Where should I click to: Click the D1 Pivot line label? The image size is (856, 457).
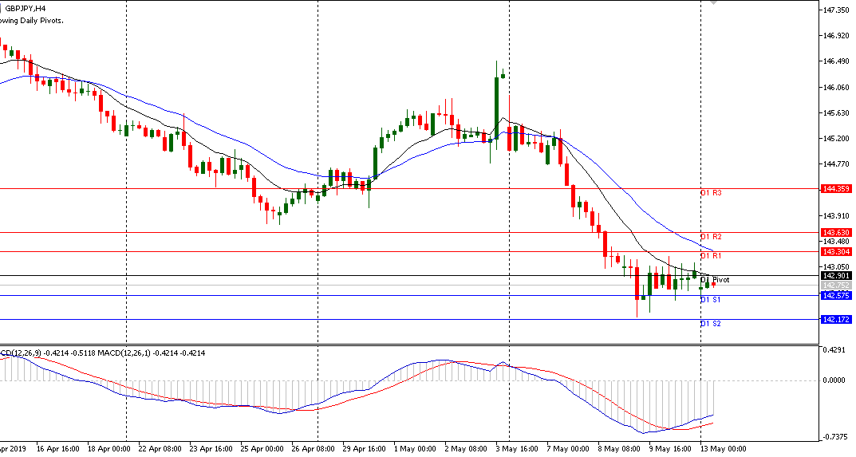[x=715, y=280]
